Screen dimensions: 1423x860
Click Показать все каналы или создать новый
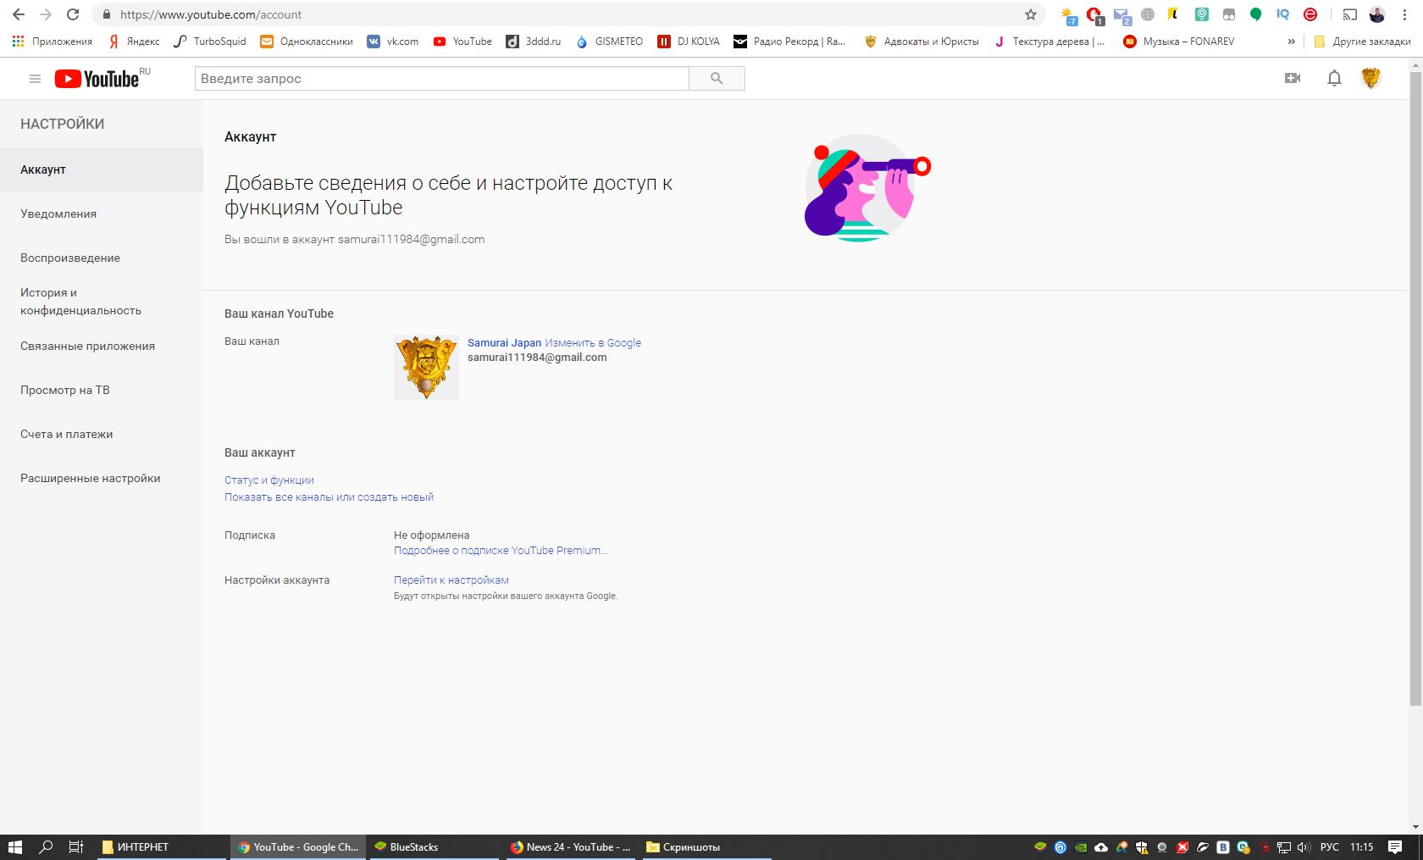pos(329,497)
